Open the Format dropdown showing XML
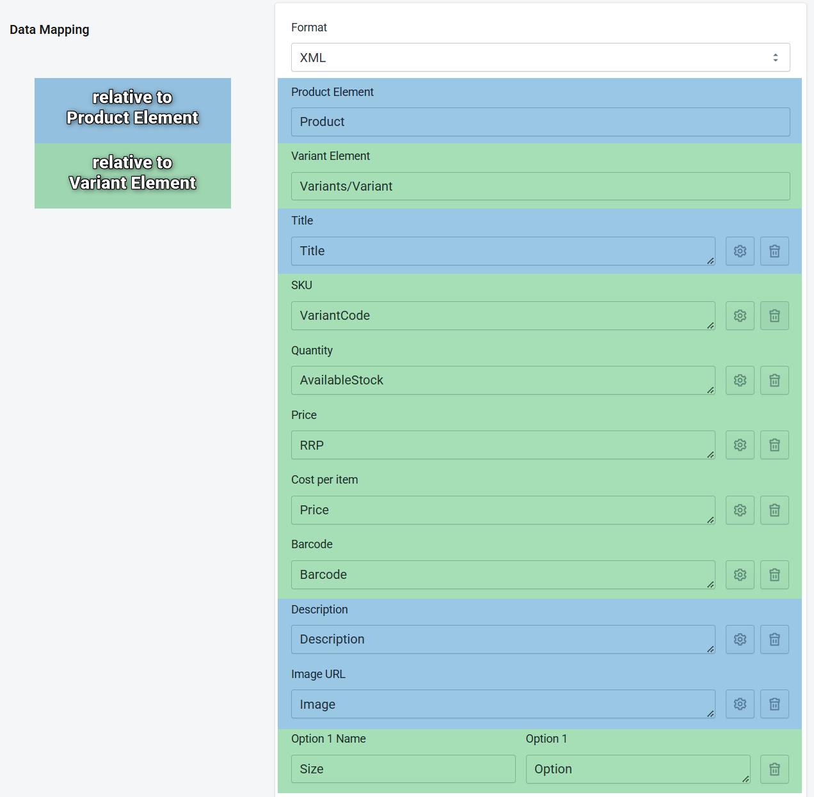Viewport: 814px width, 797px height. pyautogui.click(x=540, y=58)
